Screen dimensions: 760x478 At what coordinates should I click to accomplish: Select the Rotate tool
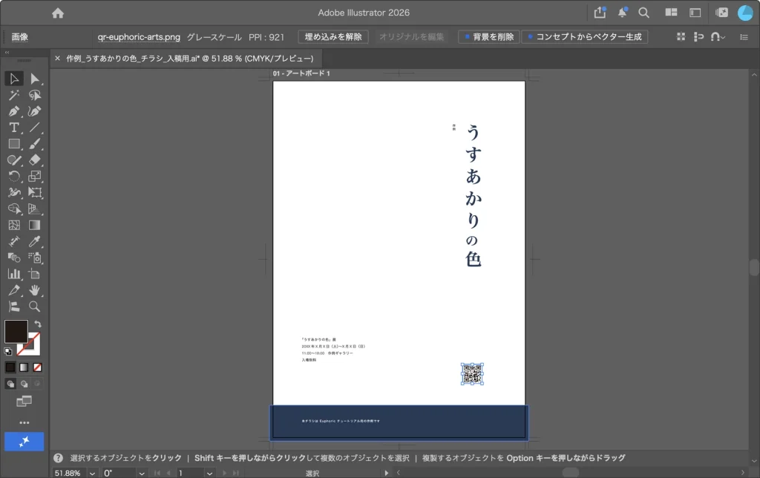(x=14, y=177)
